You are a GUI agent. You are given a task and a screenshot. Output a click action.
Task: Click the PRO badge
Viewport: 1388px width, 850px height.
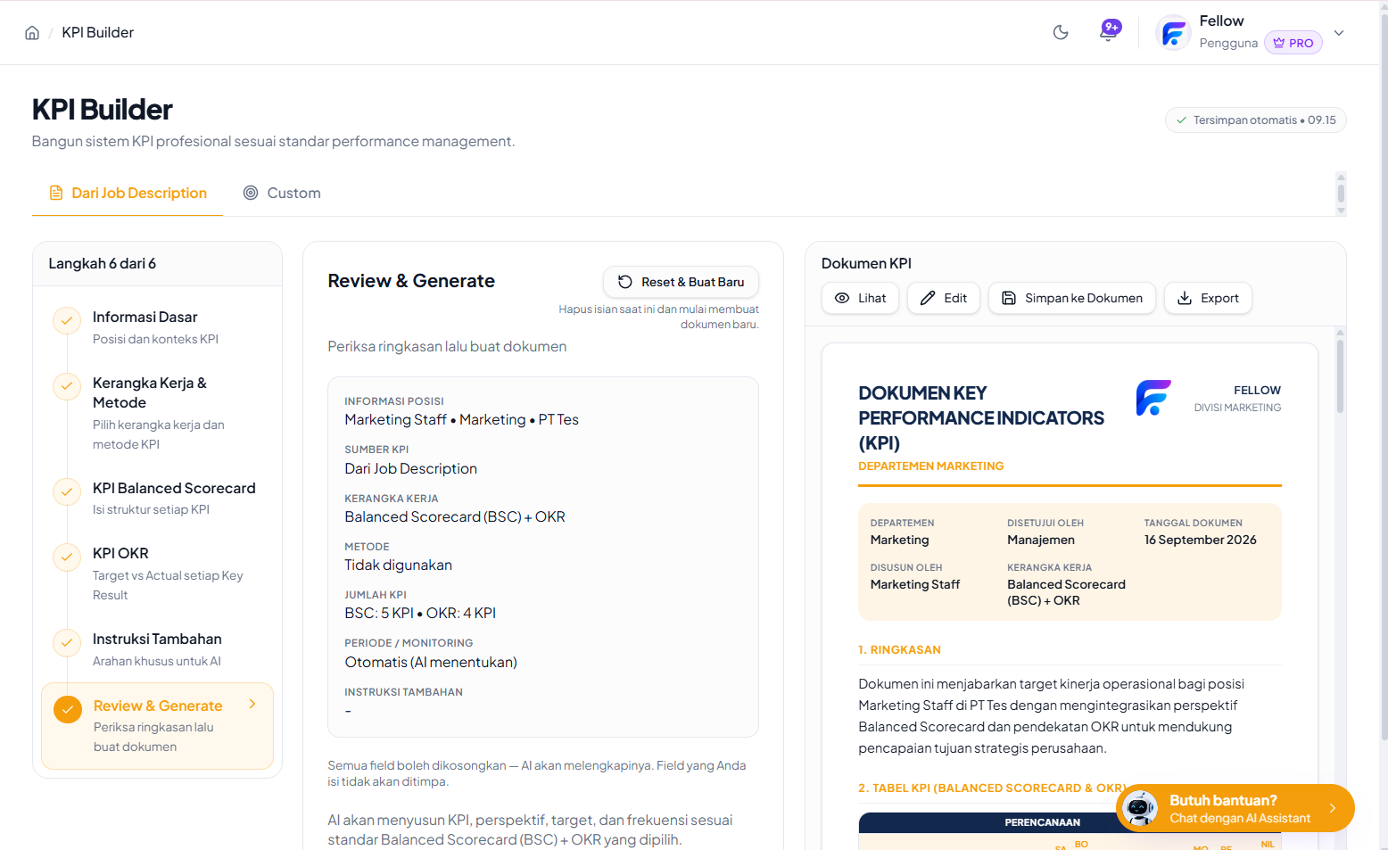pyautogui.click(x=1293, y=43)
